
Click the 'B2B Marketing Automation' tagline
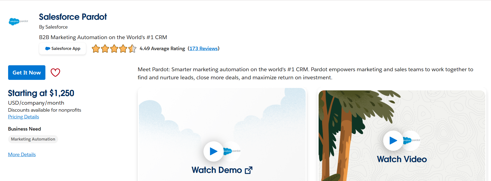pyautogui.click(x=103, y=37)
